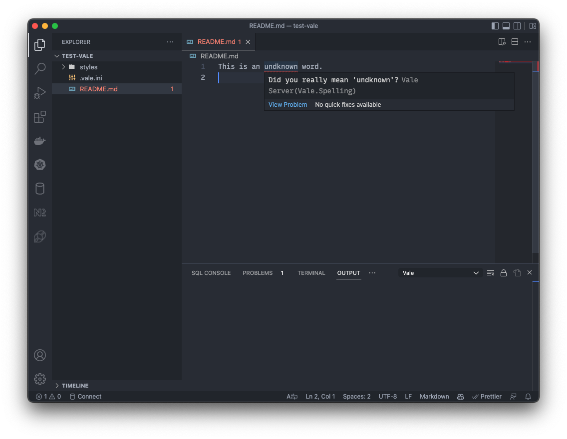Open notifications bell
Viewport: 567px width, 439px height.
point(528,397)
